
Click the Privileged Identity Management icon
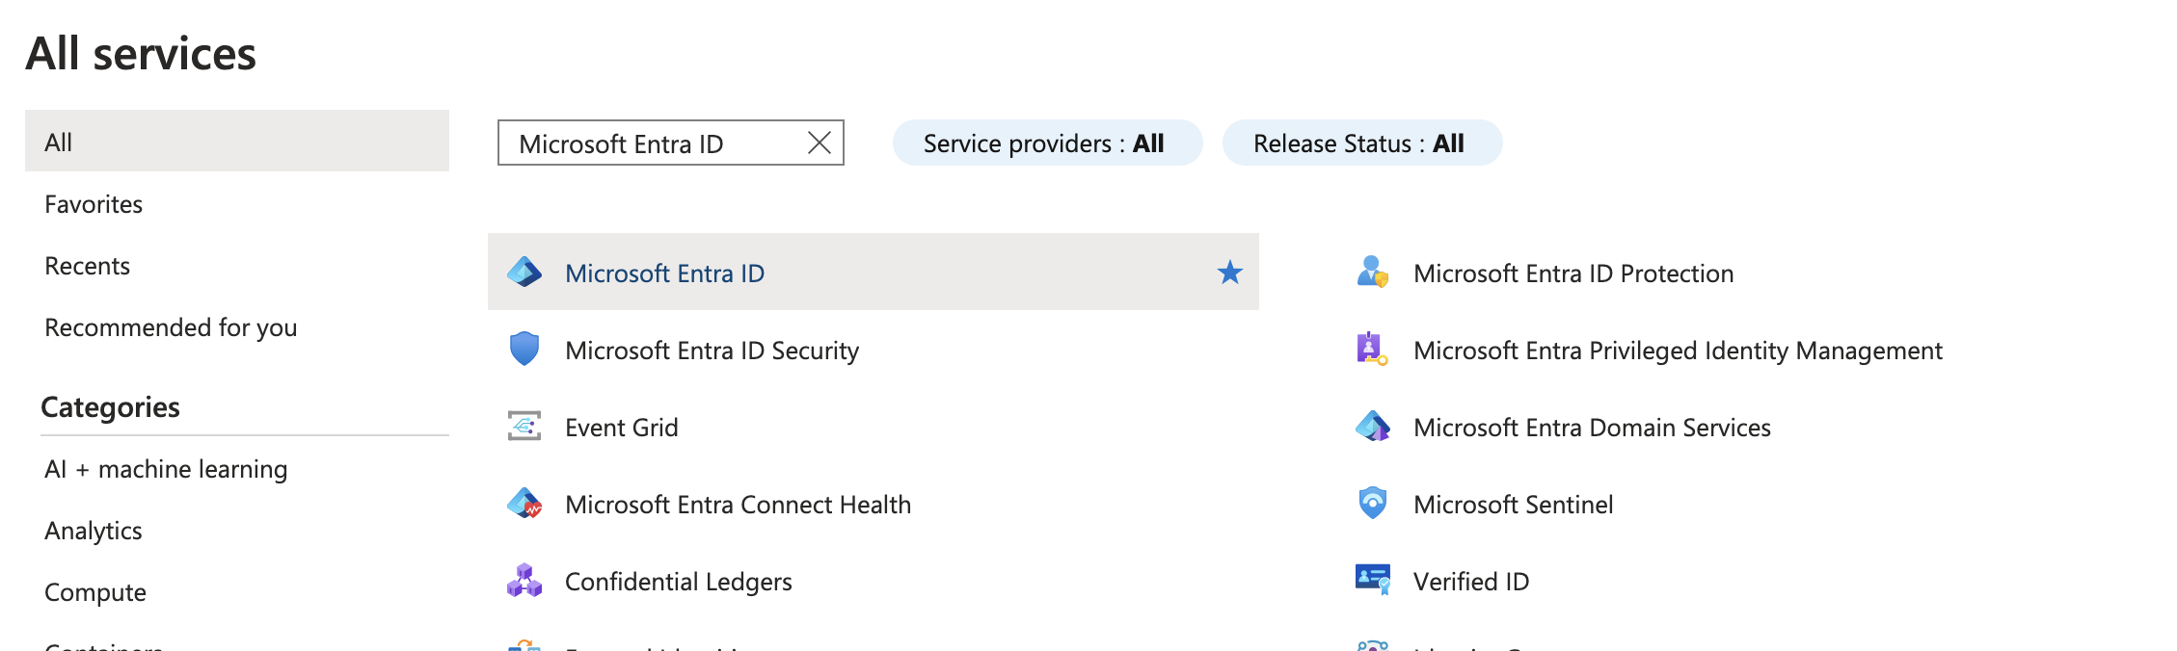(x=1373, y=349)
